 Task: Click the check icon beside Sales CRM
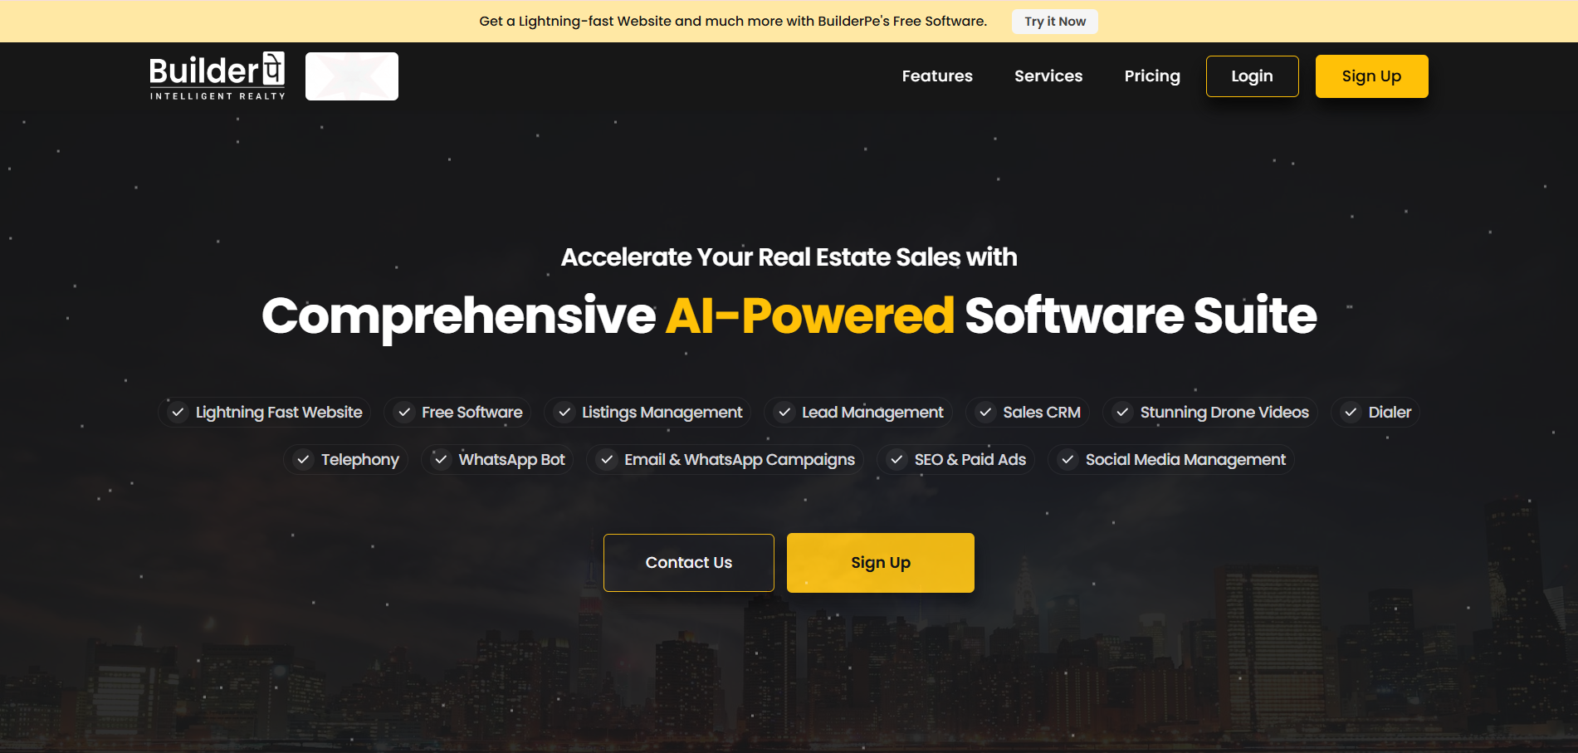pos(985,412)
